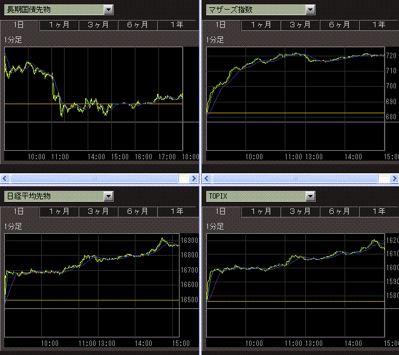Select 1ヶ月 tab in TOPIX panel

(x=261, y=211)
